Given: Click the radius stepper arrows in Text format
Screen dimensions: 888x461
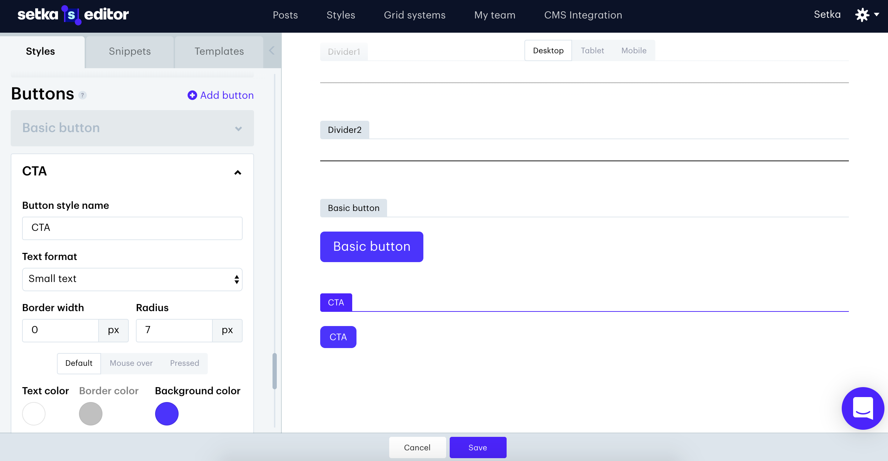Looking at the screenshot, I should [x=236, y=279].
